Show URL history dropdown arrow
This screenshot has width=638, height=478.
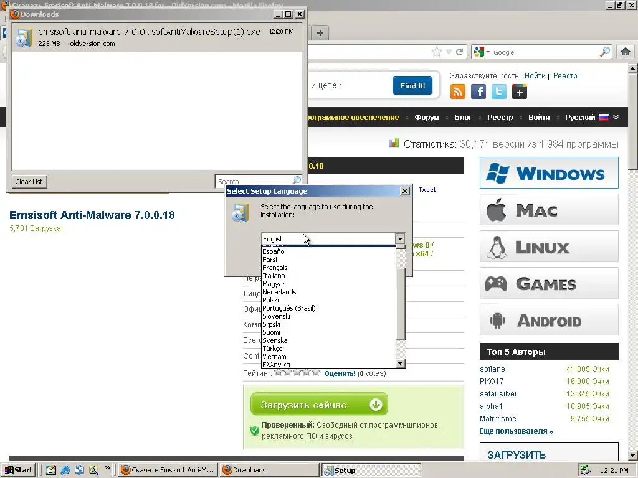coord(449,52)
